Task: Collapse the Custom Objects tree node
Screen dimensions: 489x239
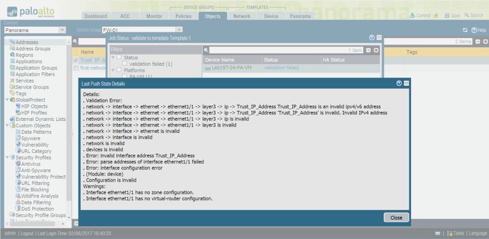Action: 7,125
